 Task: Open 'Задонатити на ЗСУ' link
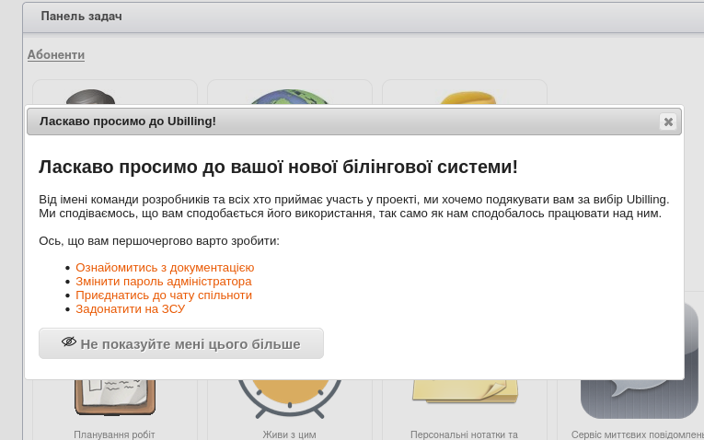click(x=130, y=309)
